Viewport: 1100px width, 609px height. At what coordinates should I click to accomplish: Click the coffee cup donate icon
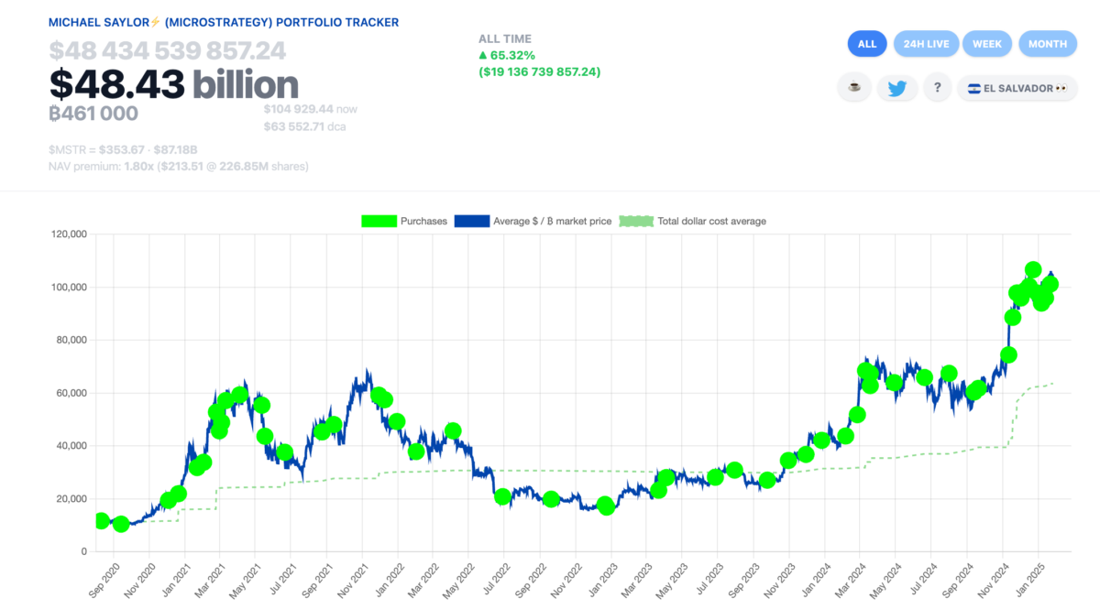tap(854, 88)
